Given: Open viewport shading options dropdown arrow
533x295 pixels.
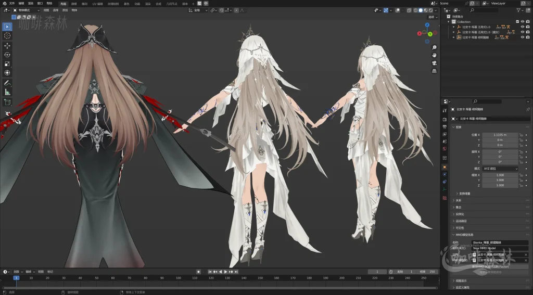Looking at the screenshot, I should point(436,10).
